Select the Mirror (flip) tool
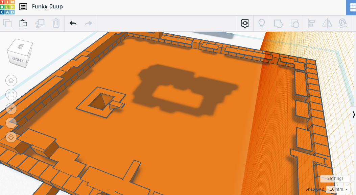The width and height of the screenshot is (356, 195). pos(327,24)
